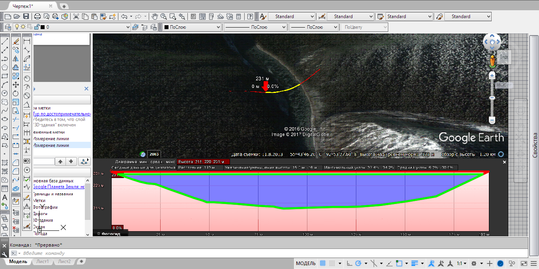Close the elevation profile with the X
The width and height of the screenshot is (539, 269).
click(504, 162)
